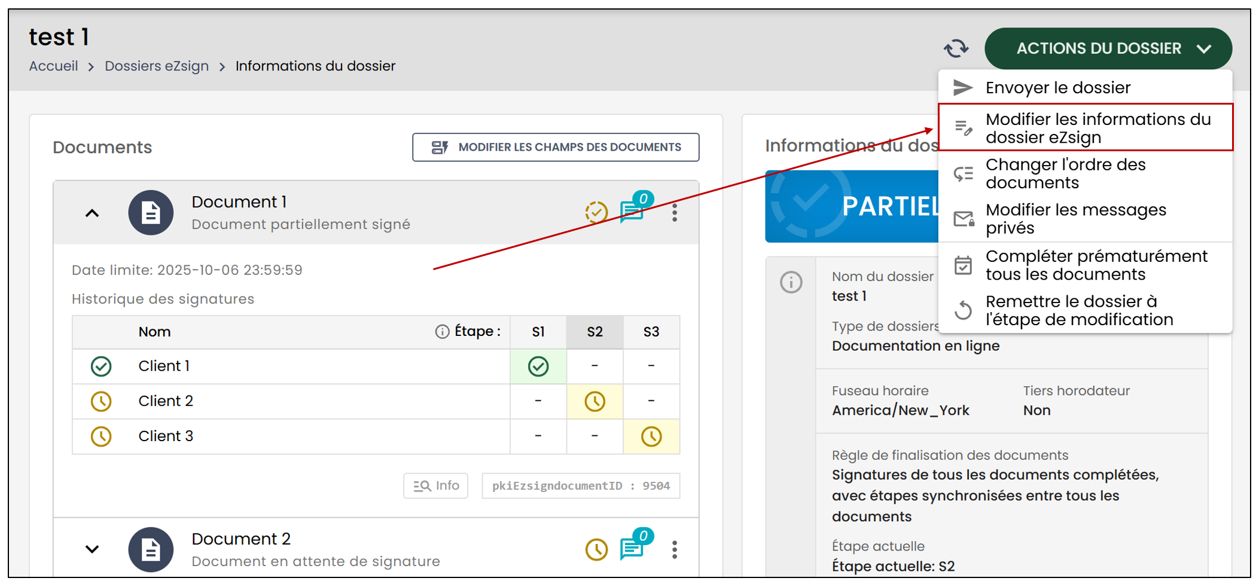This screenshot has width=1259, height=584.
Task: Select the S2 step column header
Action: click(595, 332)
